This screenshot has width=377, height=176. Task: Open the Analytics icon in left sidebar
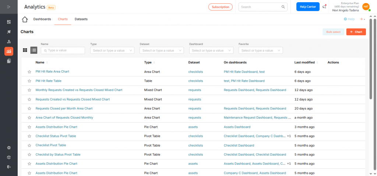pos(9,51)
